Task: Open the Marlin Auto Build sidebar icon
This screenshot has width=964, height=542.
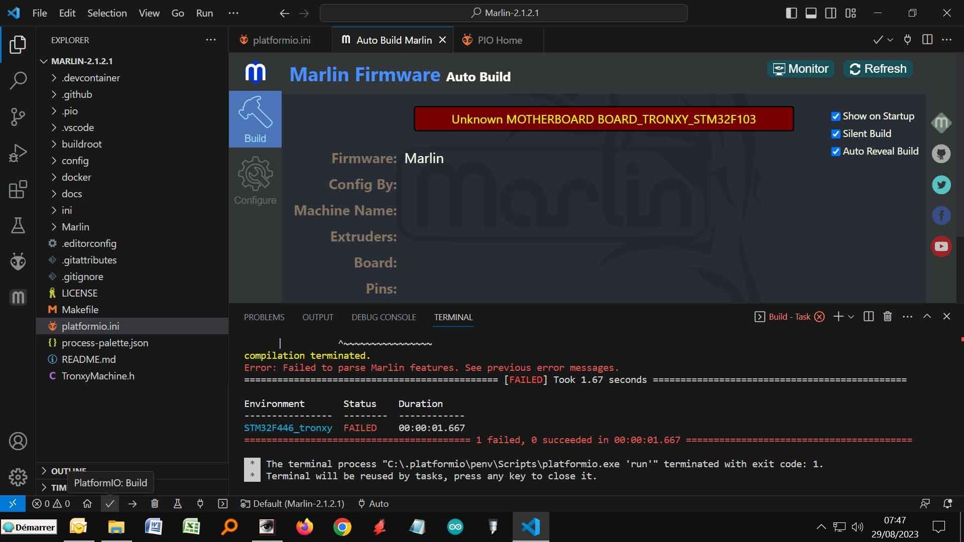Action: [x=18, y=298]
